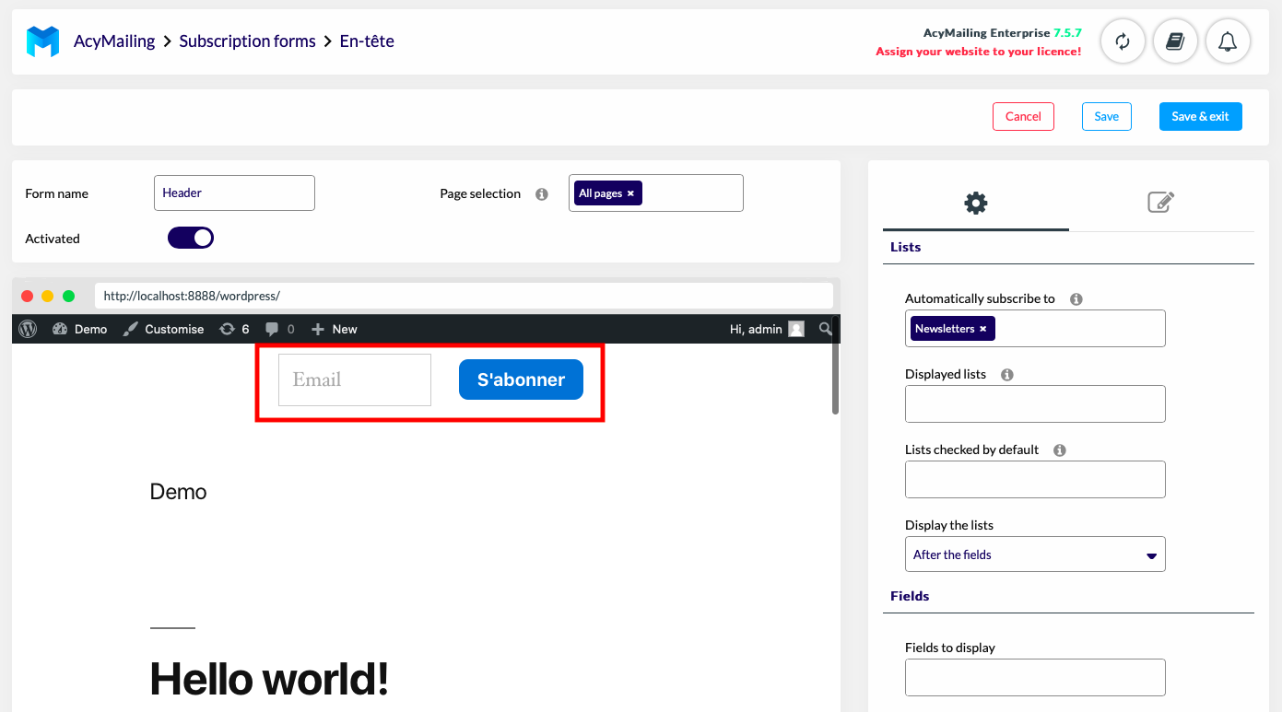This screenshot has height=712, width=1282.
Task: Remove the Newsletters tag
Action: click(x=983, y=329)
